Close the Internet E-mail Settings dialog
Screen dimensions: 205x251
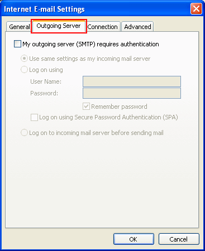pos(196,8)
